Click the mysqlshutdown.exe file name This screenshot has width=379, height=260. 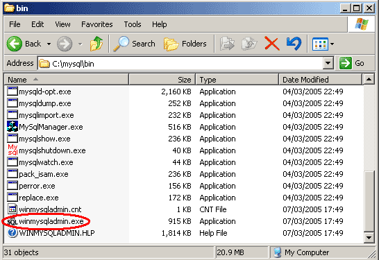52,150
